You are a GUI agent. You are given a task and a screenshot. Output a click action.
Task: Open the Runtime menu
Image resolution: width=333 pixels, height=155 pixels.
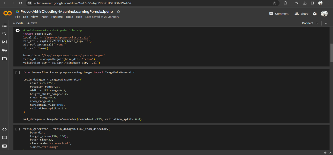(57, 17)
